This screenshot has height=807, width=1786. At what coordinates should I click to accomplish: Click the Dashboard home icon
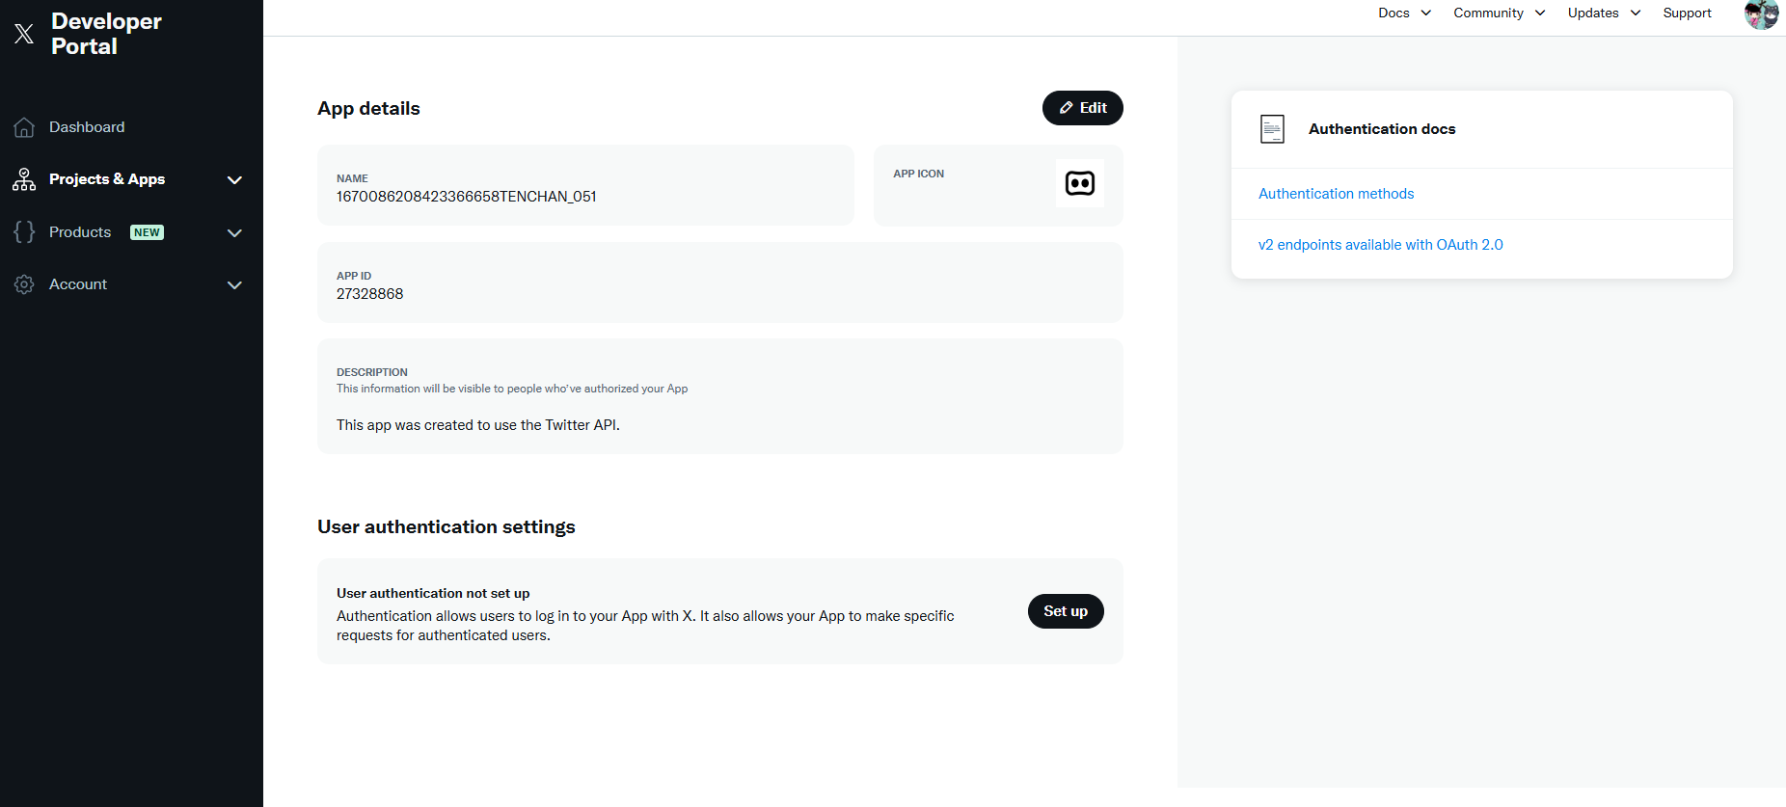point(24,127)
